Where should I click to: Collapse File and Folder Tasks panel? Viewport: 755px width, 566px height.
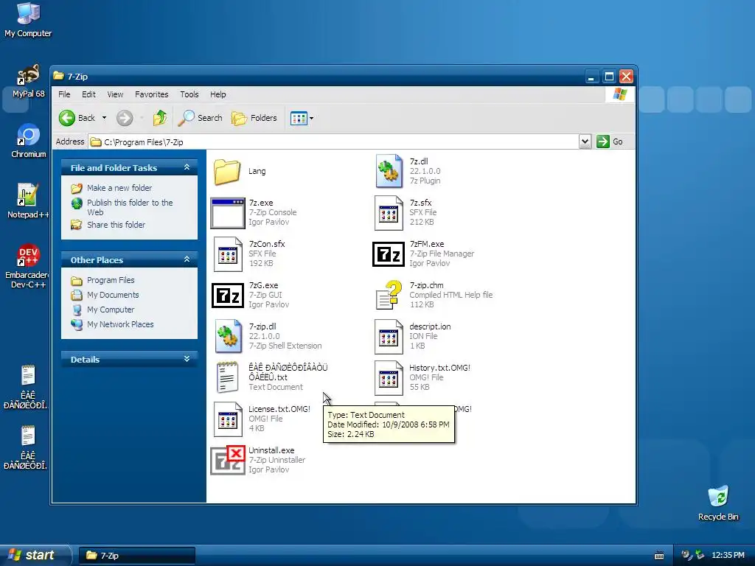click(x=187, y=167)
